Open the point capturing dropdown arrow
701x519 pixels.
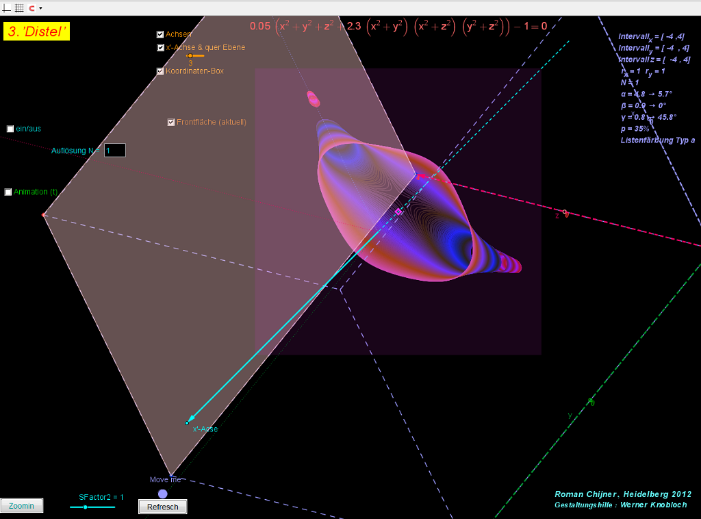click(41, 8)
